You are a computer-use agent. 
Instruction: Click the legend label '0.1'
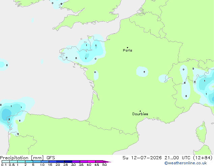click(4, 165)
